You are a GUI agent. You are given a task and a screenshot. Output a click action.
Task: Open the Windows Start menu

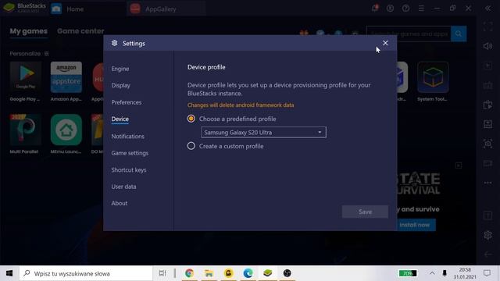(x=9, y=273)
